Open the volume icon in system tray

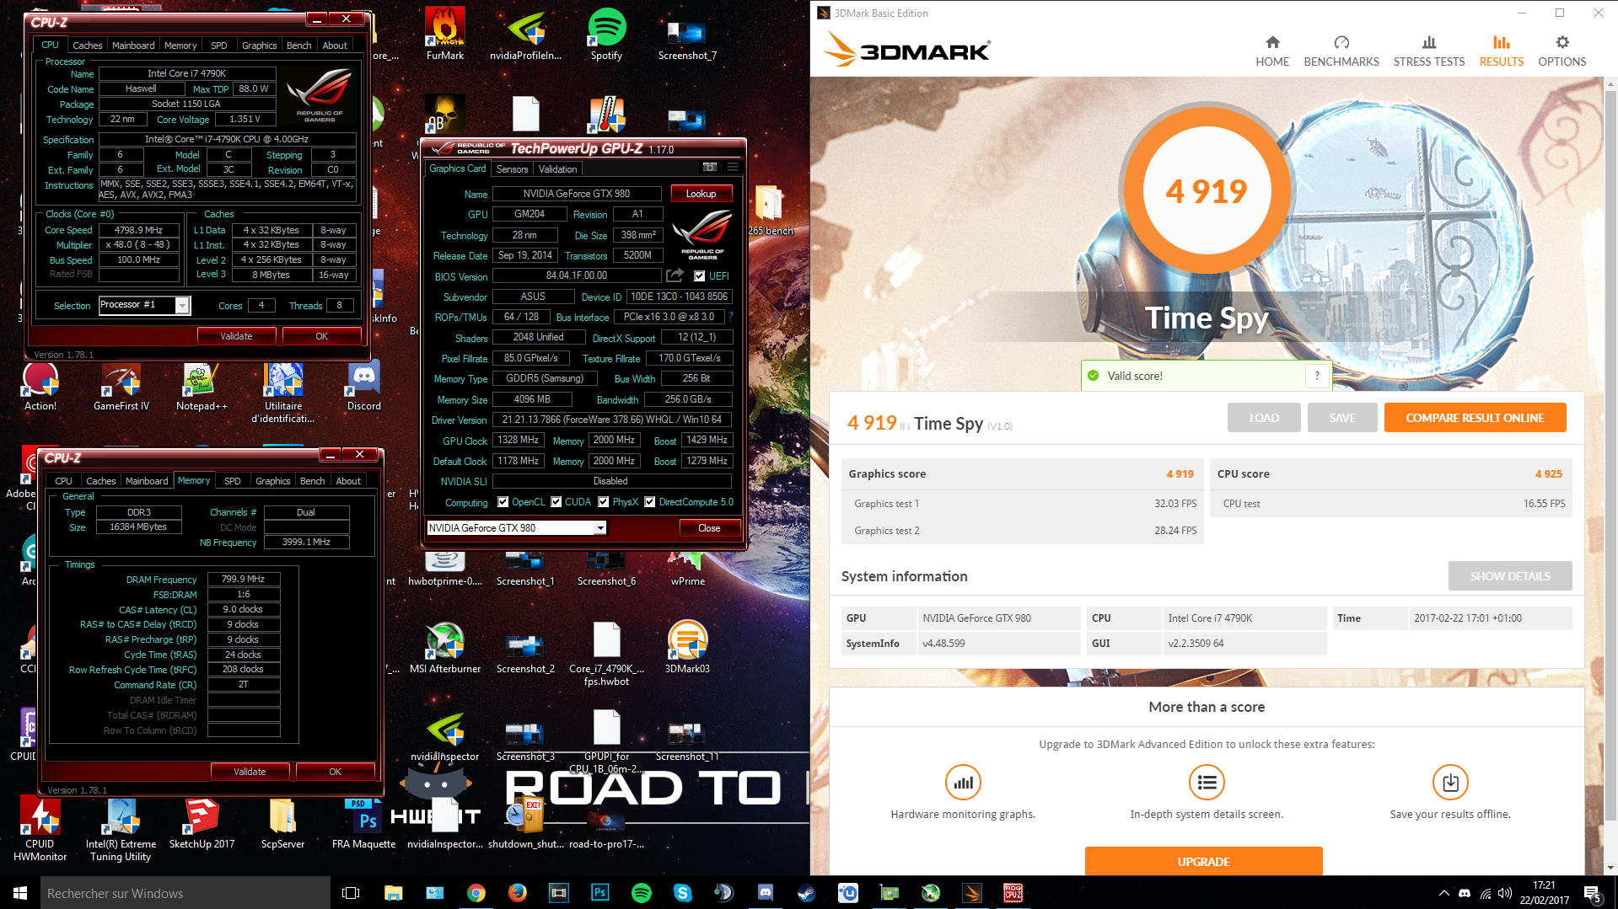(1504, 893)
